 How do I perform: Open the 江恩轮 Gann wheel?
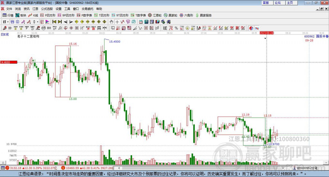(x=155, y=15)
